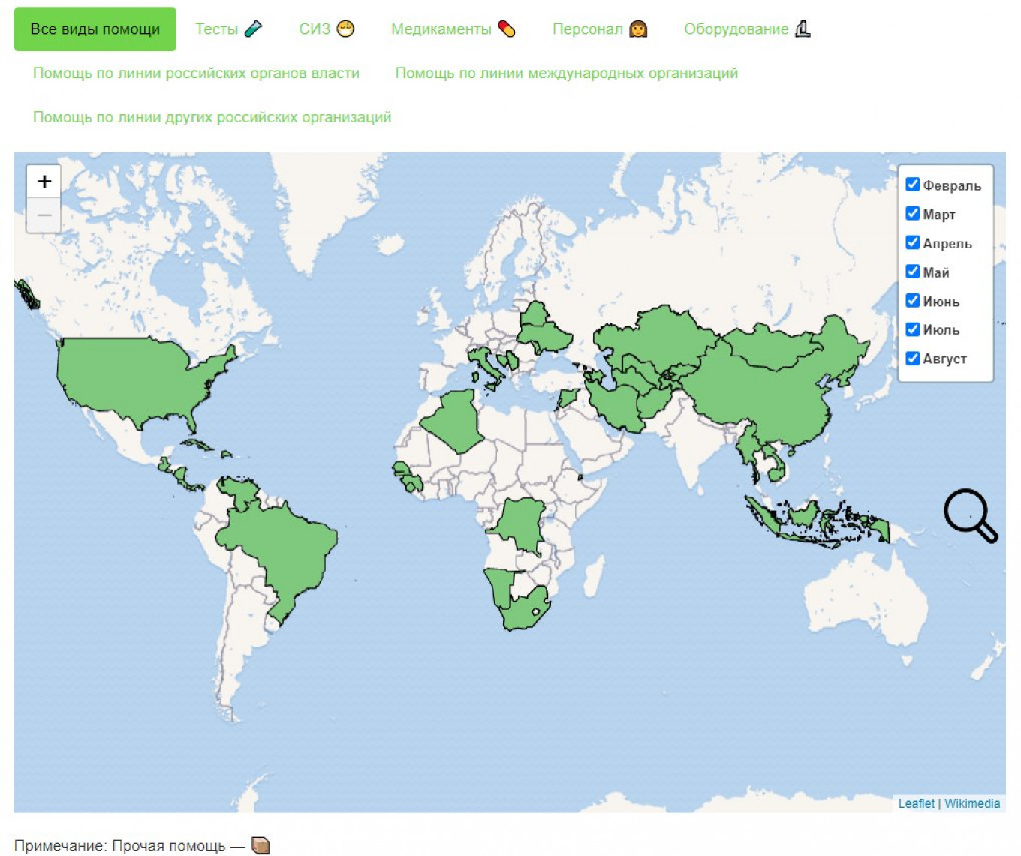Disable the Июнь checkbox
1021x856 pixels.
point(913,301)
